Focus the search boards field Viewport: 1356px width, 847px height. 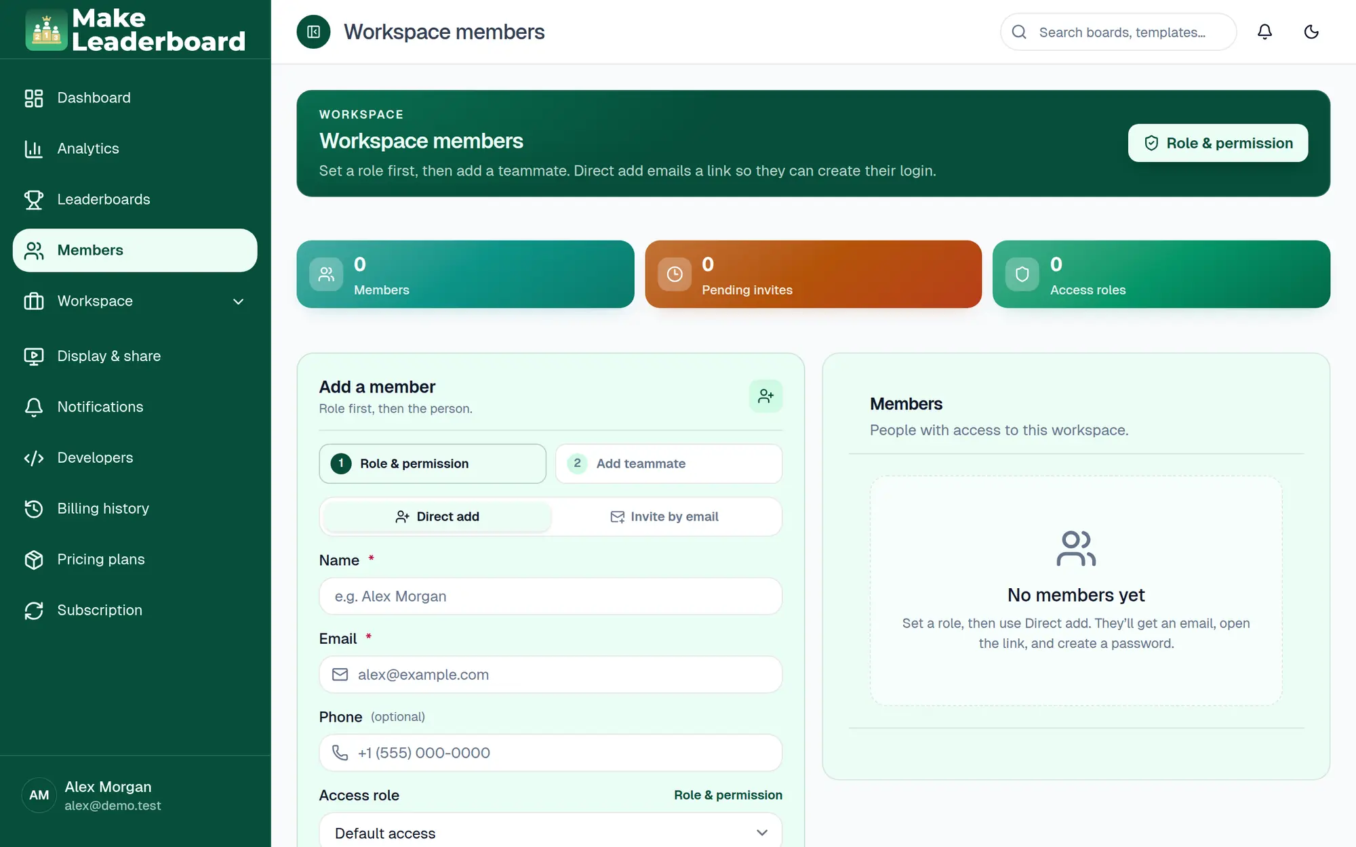(1118, 32)
